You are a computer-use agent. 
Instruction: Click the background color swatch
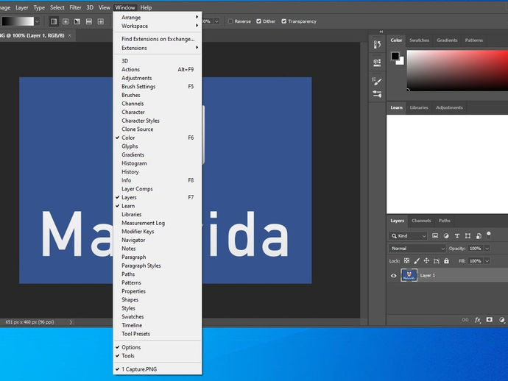401,62
